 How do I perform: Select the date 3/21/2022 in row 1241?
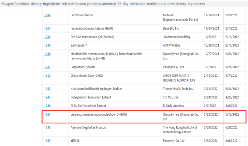232,67
